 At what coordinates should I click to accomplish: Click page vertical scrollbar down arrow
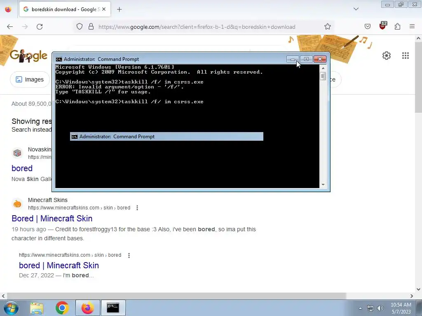click(x=418, y=289)
